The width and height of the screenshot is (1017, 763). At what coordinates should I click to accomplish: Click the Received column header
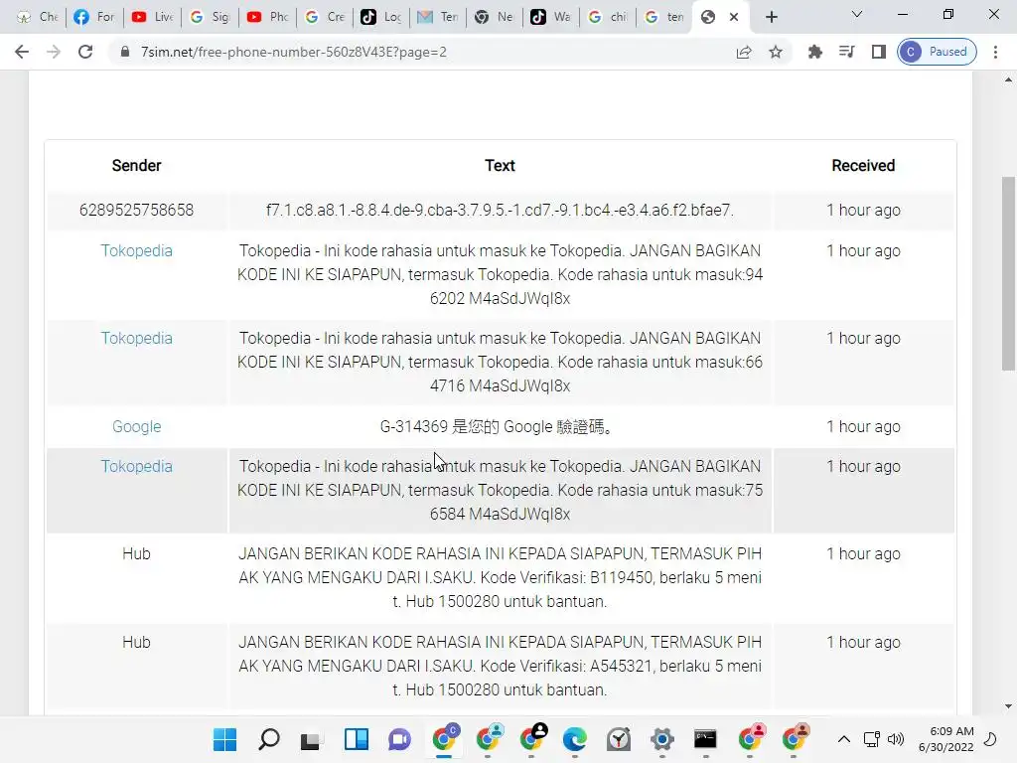click(863, 166)
